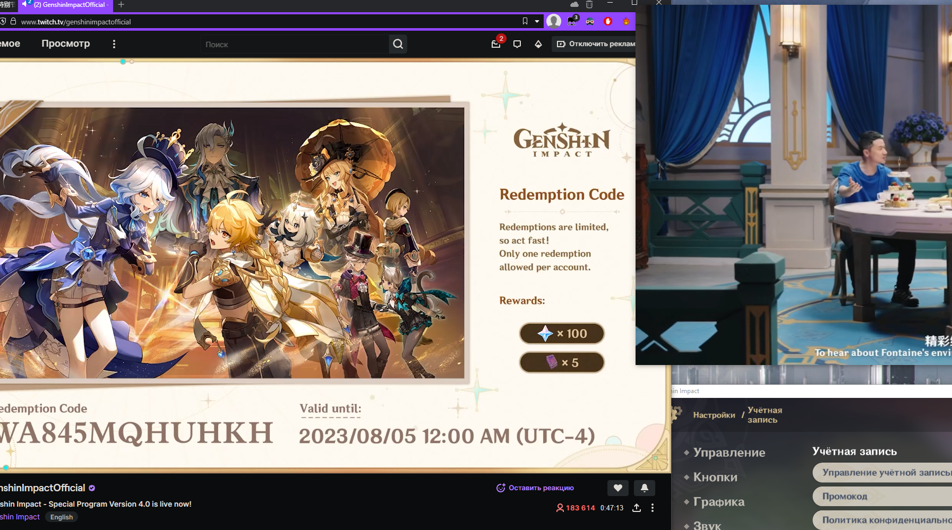Click the Промокод button in game settings
The width and height of the screenshot is (952, 530).
tap(882, 497)
